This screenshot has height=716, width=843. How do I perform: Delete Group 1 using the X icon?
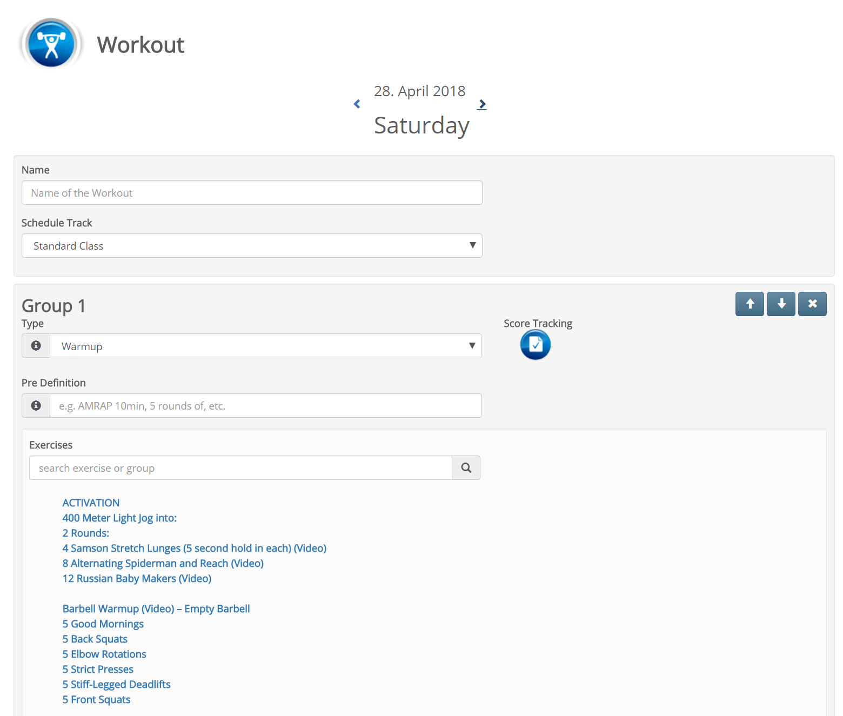point(812,304)
